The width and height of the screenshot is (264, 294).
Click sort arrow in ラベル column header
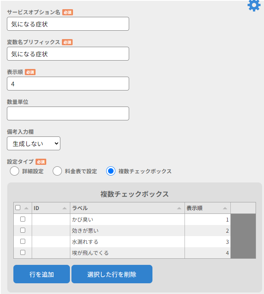point(179,208)
